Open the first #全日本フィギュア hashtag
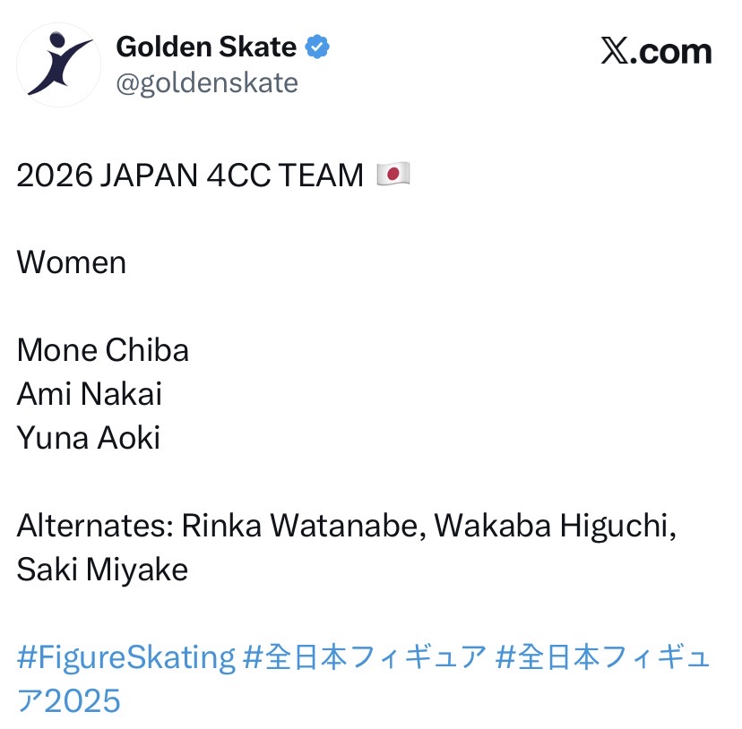 pos(365,657)
